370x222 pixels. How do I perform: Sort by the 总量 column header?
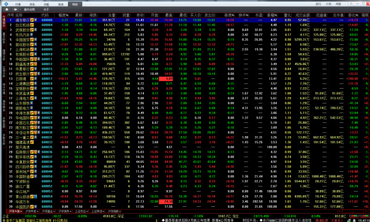coord(111,15)
